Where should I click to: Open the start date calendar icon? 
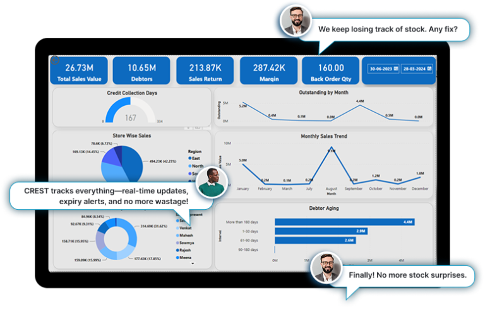pyautogui.click(x=395, y=70)
